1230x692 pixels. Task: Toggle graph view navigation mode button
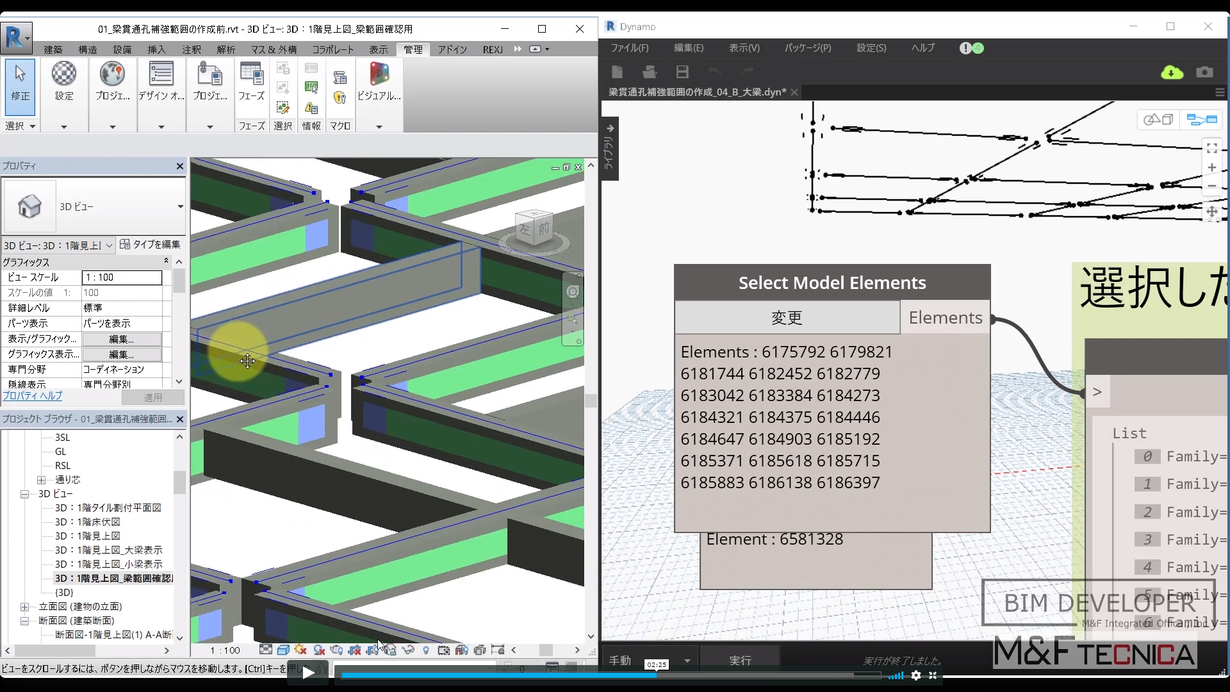1201,120
